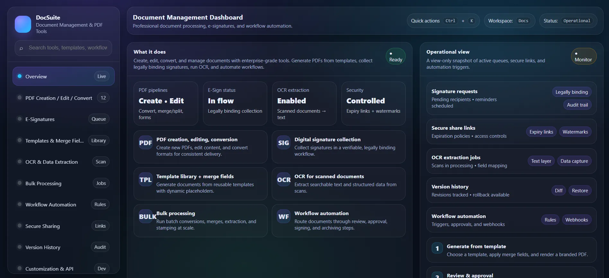Click the Audit trail tag
This screenshot has width=609, height=278.
(578, 105)
